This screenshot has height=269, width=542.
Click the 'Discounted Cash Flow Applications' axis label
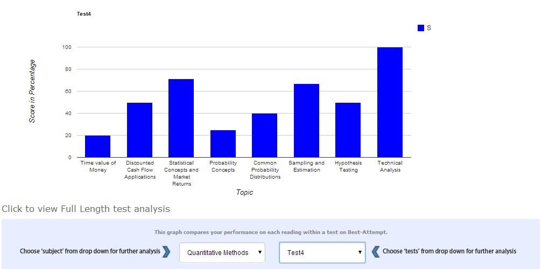[x=140, y=170]
